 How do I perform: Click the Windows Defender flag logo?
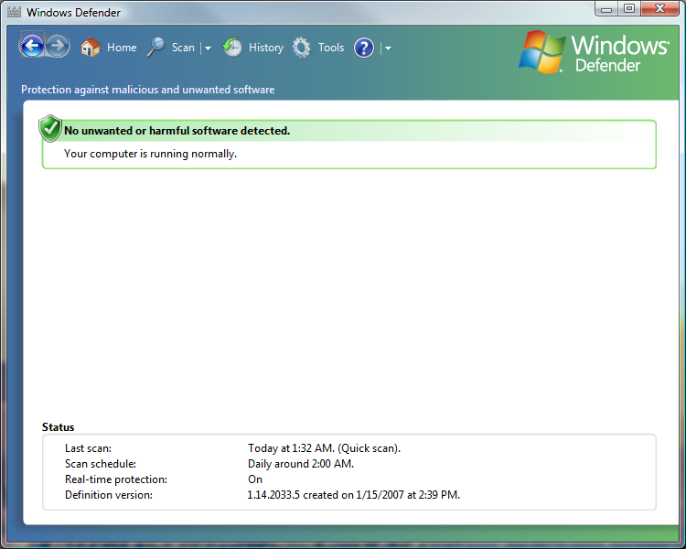tap(541, 52)
